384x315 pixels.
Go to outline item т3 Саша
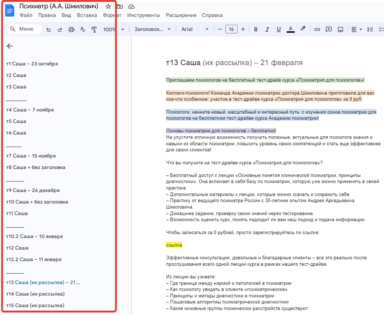click(16, 87)
